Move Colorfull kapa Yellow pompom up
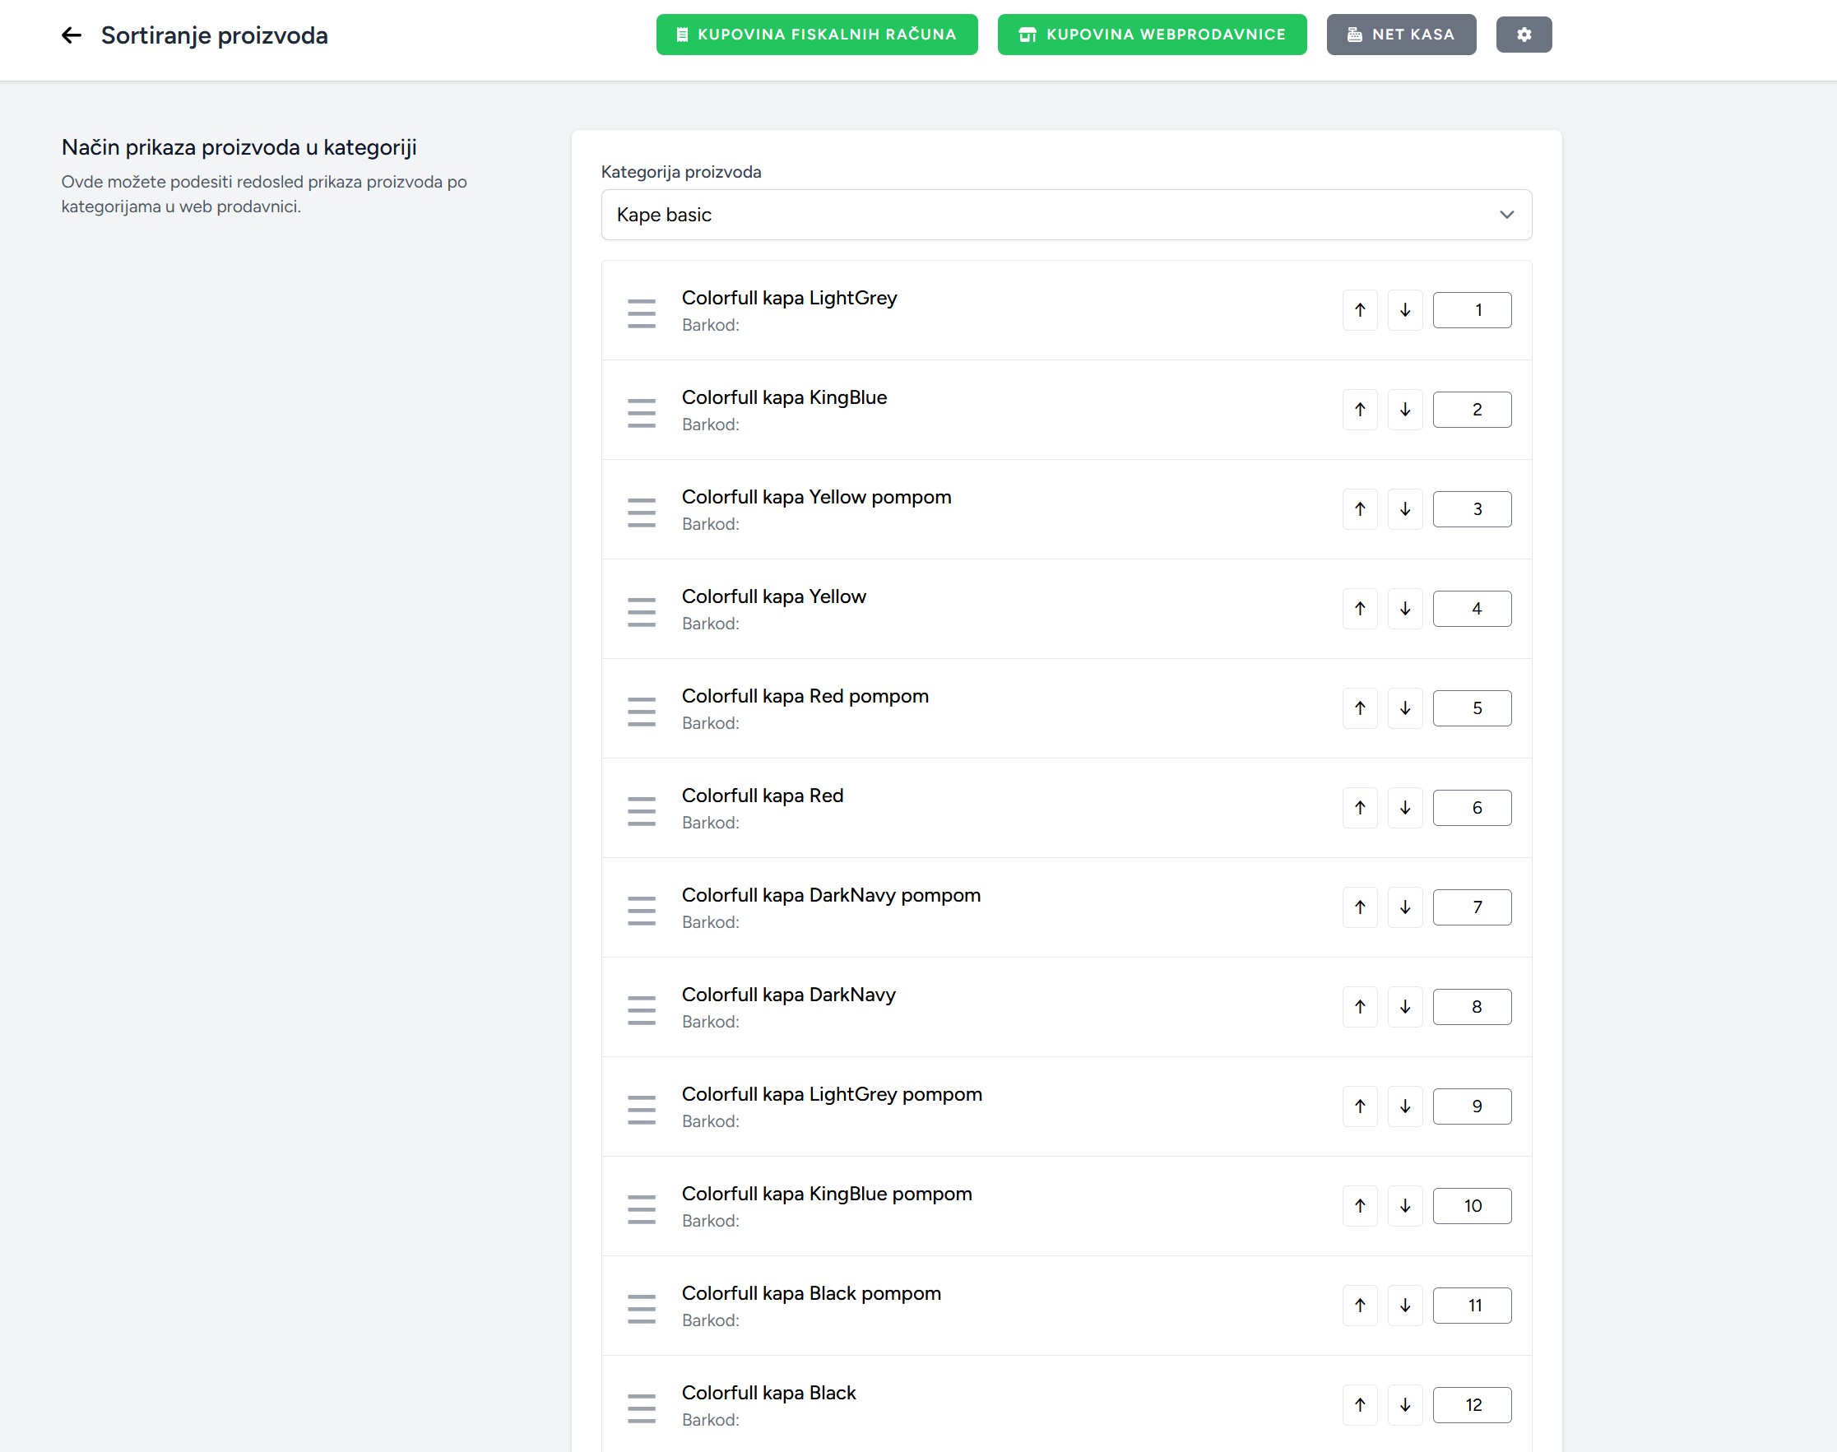 1360,509
